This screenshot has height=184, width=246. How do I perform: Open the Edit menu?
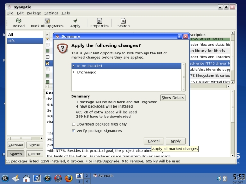20,13
